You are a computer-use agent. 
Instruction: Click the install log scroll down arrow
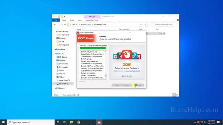(x=106, y=78)
